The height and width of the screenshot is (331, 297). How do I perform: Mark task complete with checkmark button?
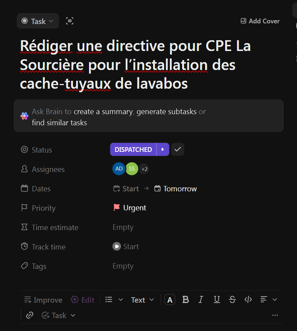178,149
